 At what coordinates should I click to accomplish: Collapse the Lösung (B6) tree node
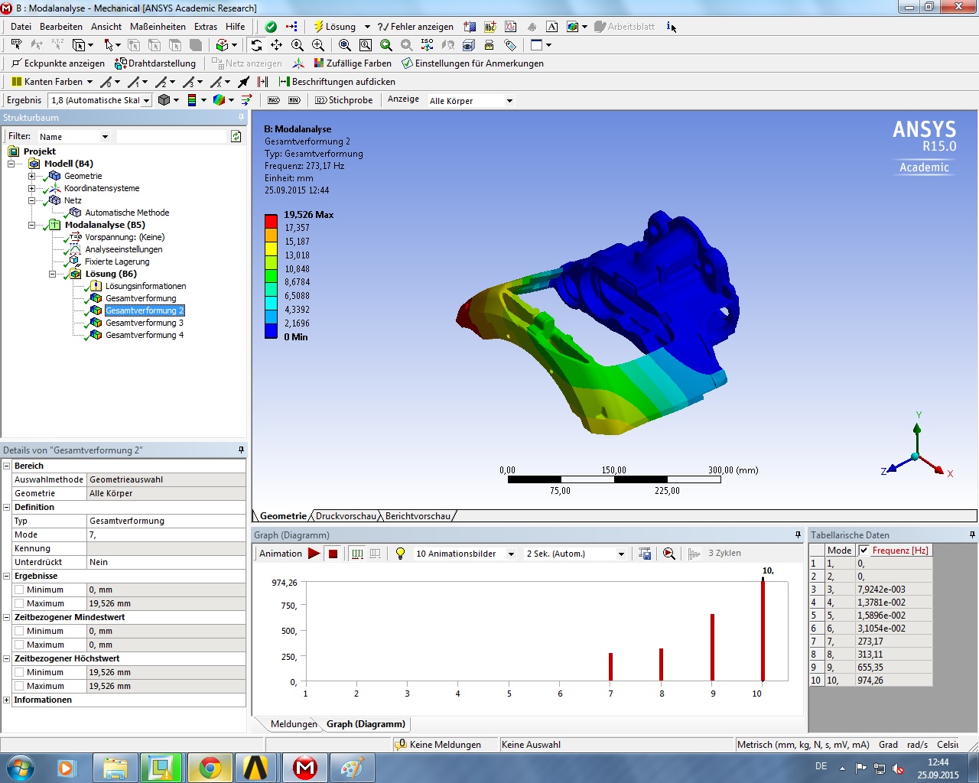click(x=52, y=274)
